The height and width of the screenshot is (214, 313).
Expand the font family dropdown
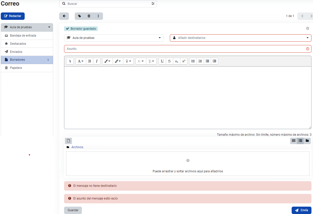[x=141, y=61]
